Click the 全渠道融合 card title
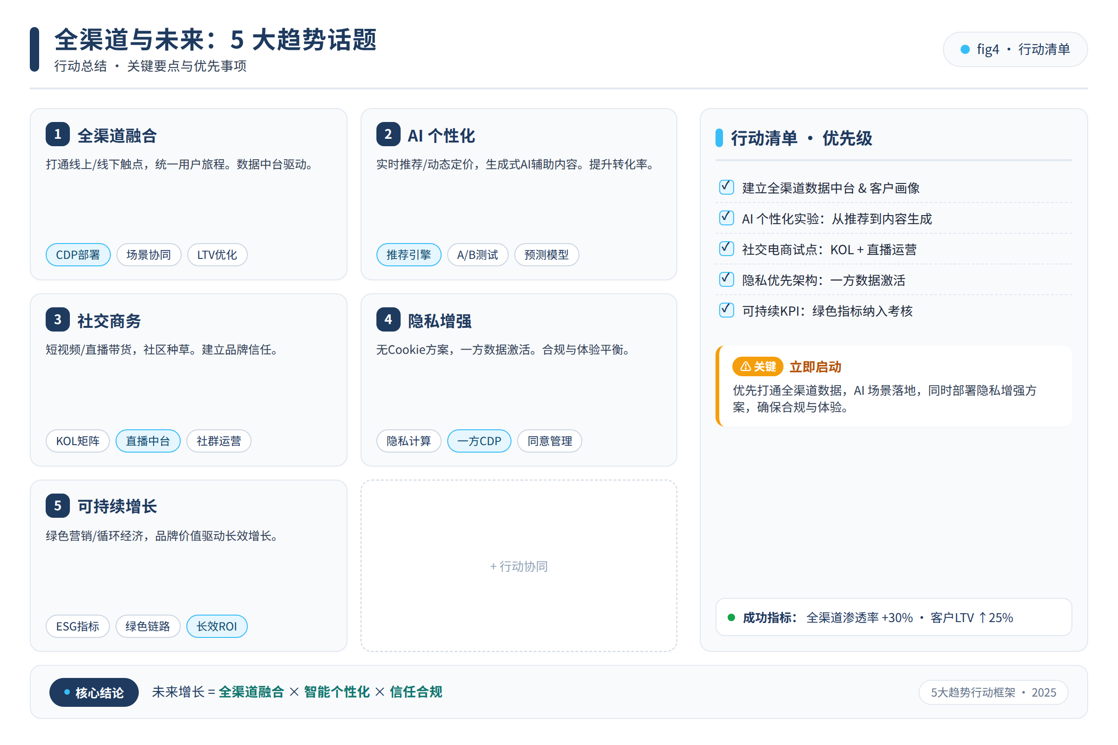Image resolution: width=1118 pixels, height=745 pixels. pos(117,135)
